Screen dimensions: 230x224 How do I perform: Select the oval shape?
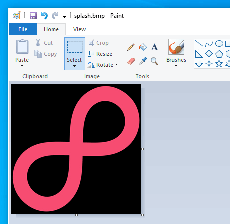(x=219, y=44)
